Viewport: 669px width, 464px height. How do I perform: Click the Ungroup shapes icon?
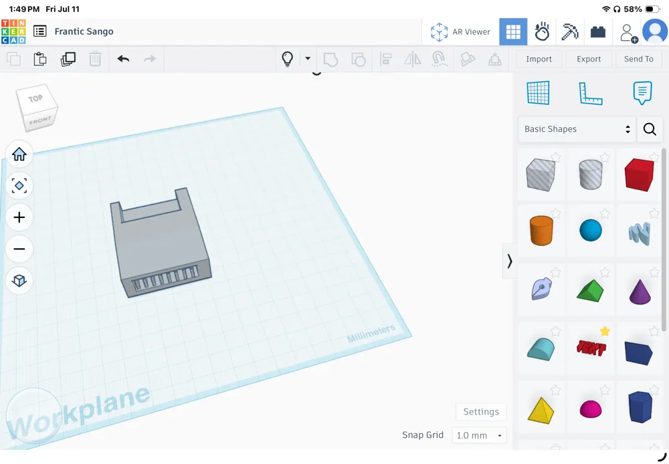click(x=358, y=60)
